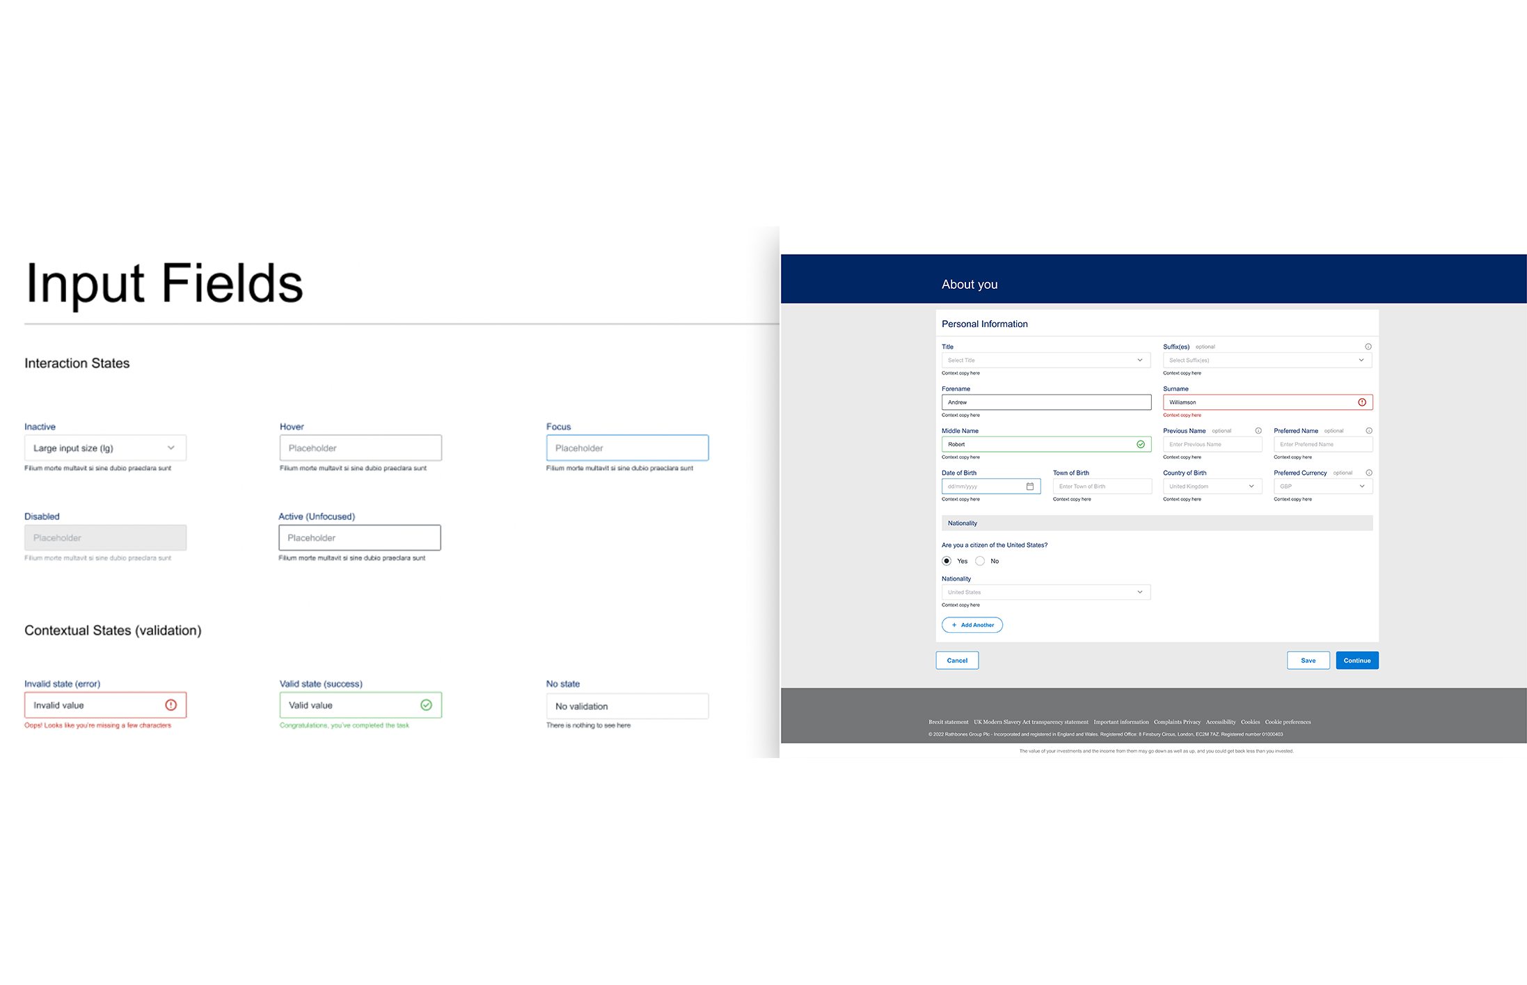Expand the Country of Birth dropdown
This screenshot has height=985, width=1527.
[x=1212, y=487]
